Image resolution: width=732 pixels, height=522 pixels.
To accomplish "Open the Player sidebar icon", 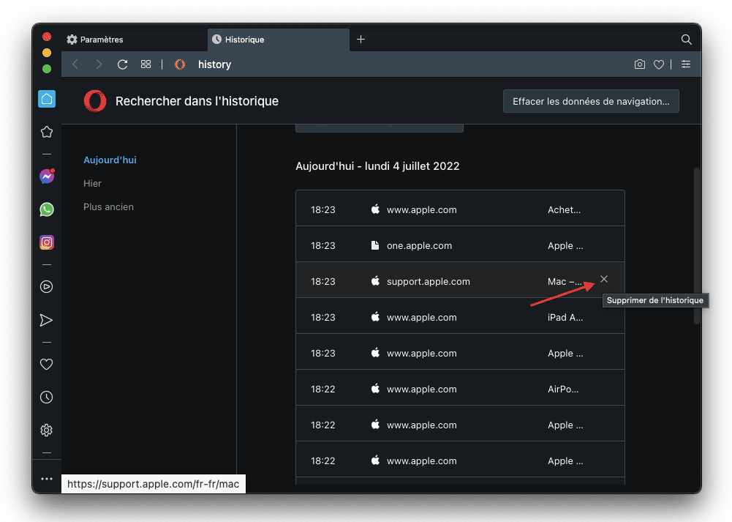I will click(47, 286).
